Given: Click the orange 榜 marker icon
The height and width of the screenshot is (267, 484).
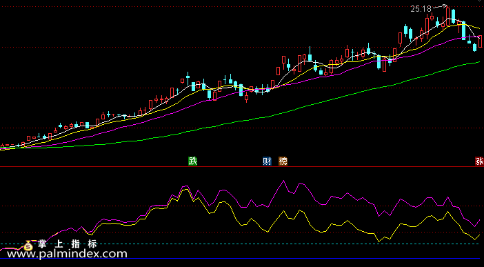Looking at the screenshot, I should 283,161.
